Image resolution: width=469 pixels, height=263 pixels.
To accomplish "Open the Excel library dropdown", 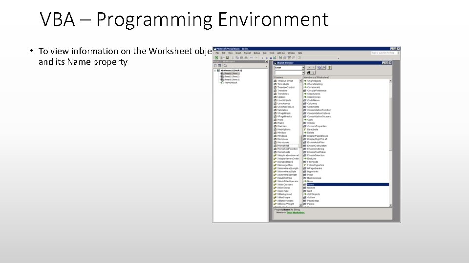I will [x=303, y=68].
